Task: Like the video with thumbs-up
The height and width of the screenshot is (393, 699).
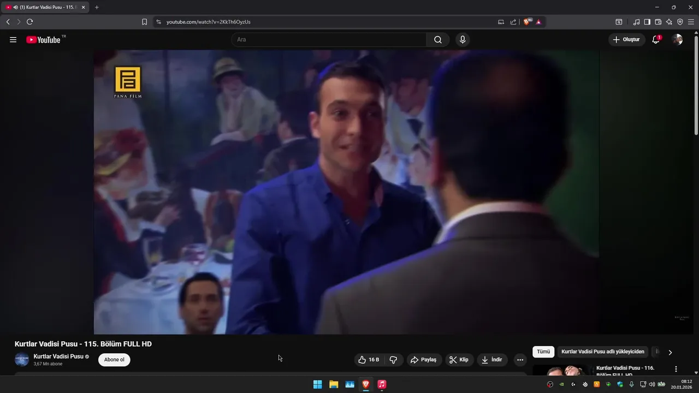Action: coord(369,360)
